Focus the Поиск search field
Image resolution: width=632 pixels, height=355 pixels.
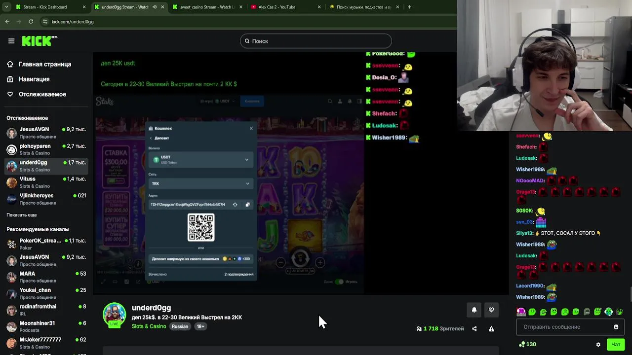pyautogui.click(x=316, y=41)
